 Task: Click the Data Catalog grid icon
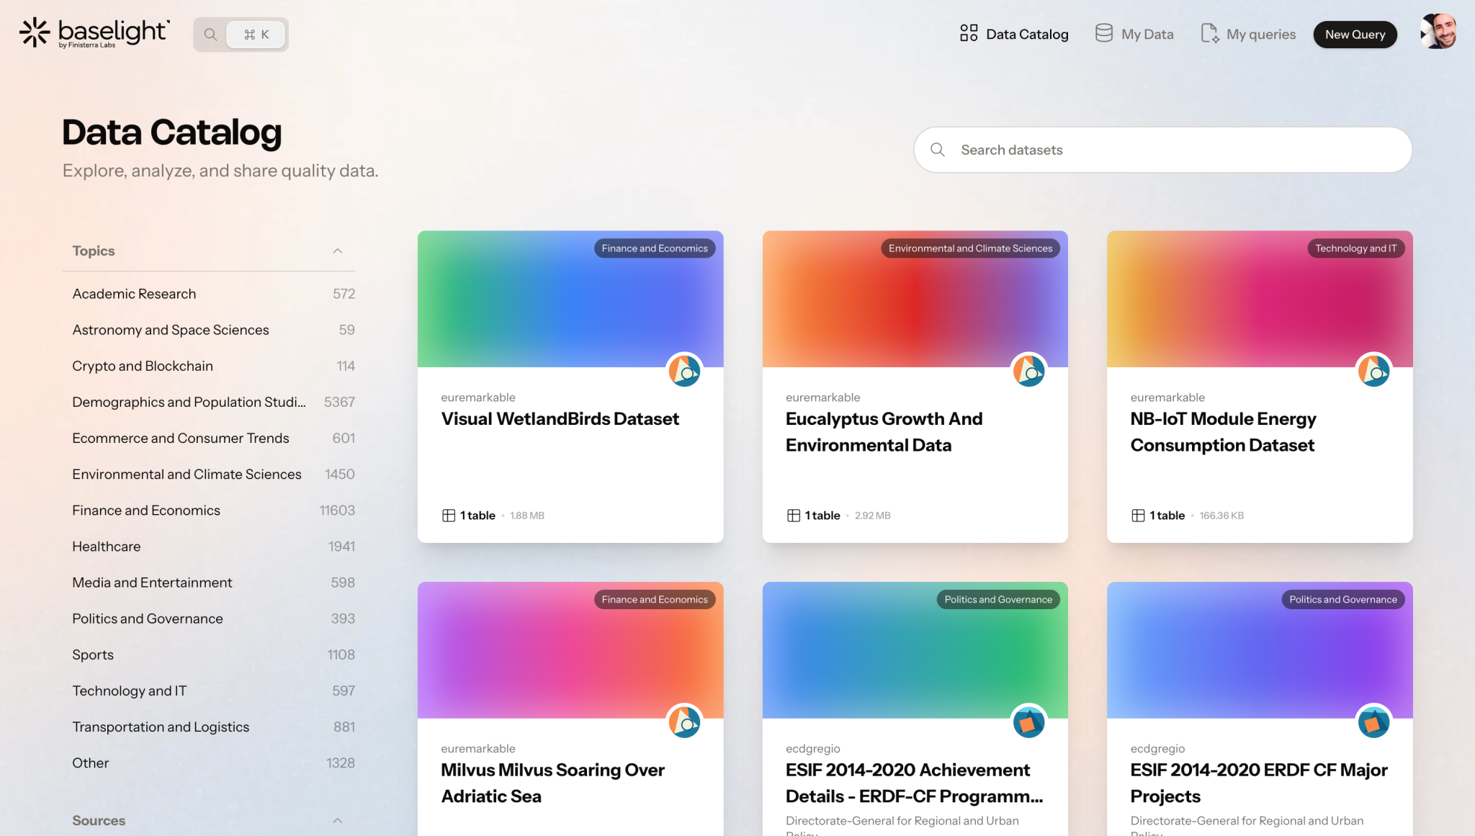coord(968,32)
